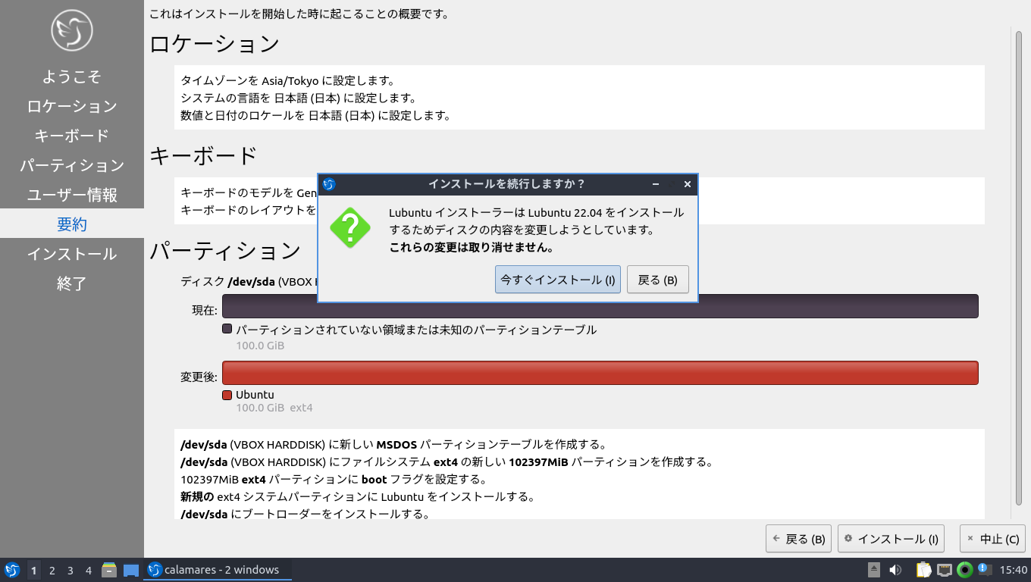Viewport: 1031px width, 582px height.
Task: Switch to virtual desktop 4
Action: tap(89, 570)
